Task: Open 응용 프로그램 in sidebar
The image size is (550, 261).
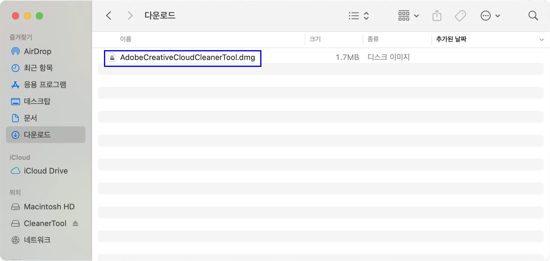Action: pos(46,85)
